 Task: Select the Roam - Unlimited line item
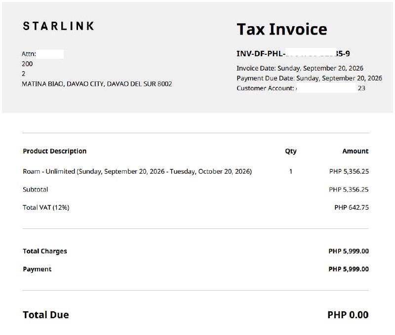137,171
